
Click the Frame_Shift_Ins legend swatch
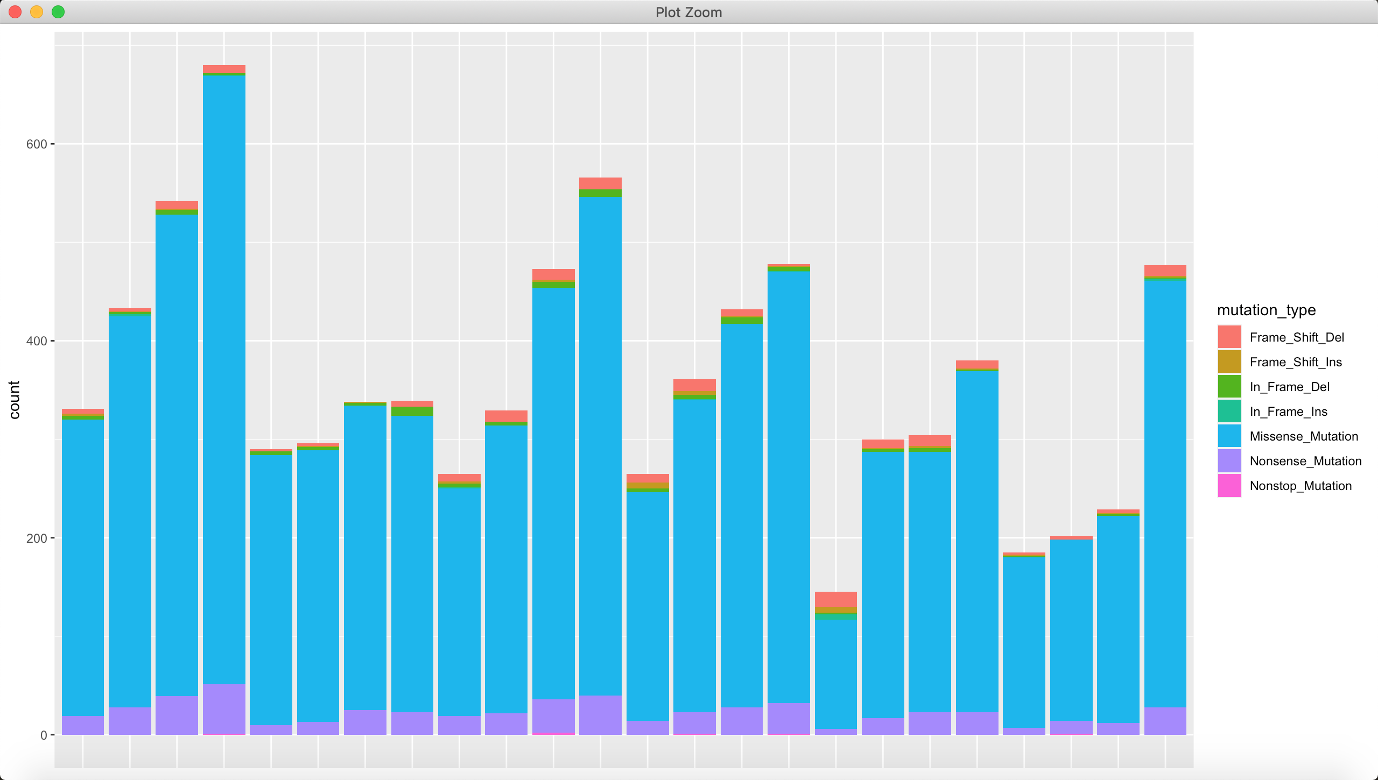pos(1229,362)
